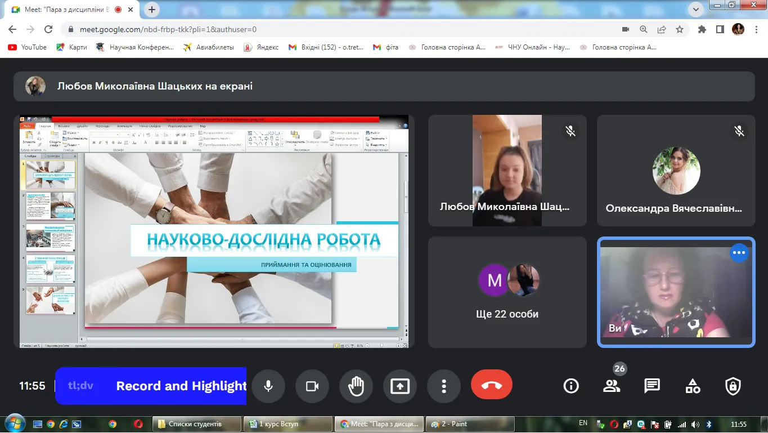Click the shared presentation screen area
768x433 pixels.
pyautogui.click(x=214, y=231)
